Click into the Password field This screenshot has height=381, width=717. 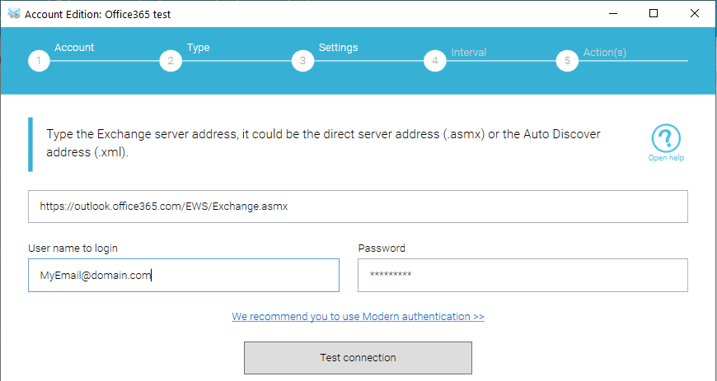coord(523,275)
